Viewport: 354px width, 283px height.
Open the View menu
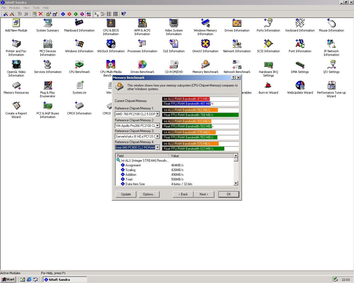click(x=26, y=8)
